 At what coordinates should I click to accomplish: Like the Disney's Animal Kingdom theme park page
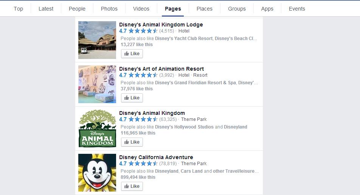(132, 142)
